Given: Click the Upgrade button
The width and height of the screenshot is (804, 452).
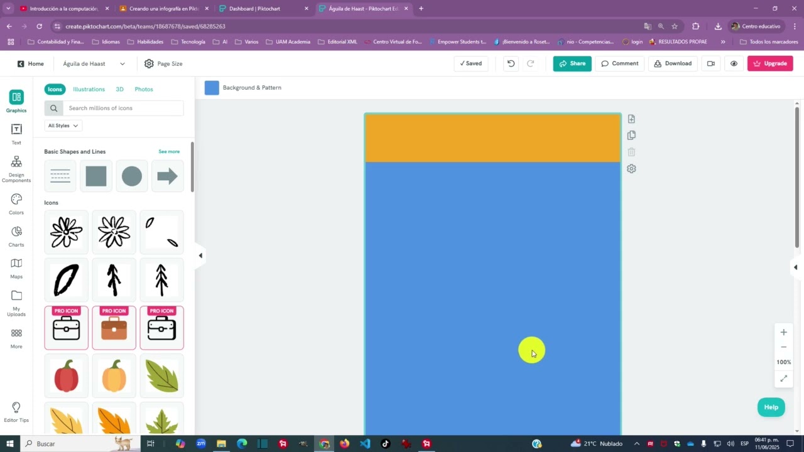Looking at the screenshot, I should click(770, 63).
